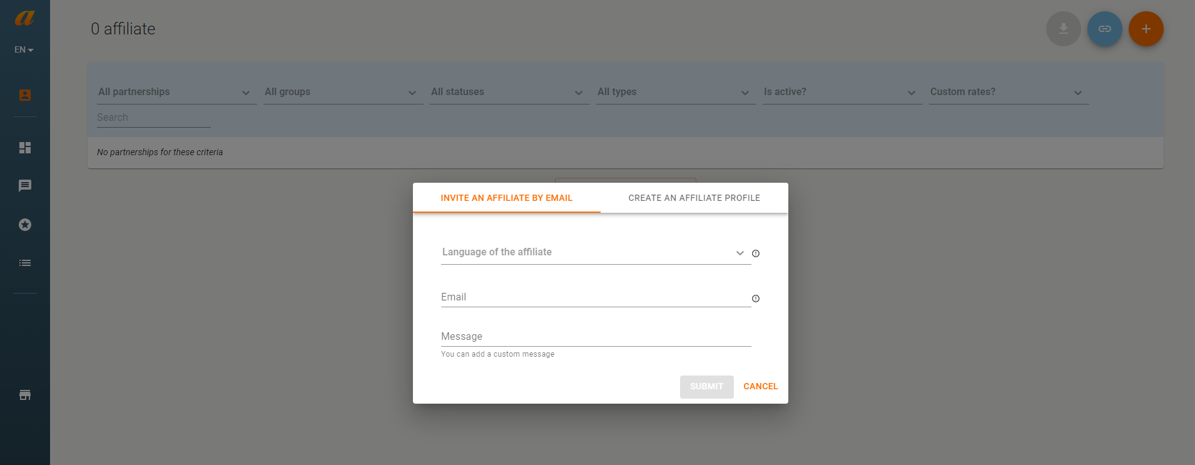Click the orange app logo in sidebar
1195x465 pixels.
click(24, 18)
